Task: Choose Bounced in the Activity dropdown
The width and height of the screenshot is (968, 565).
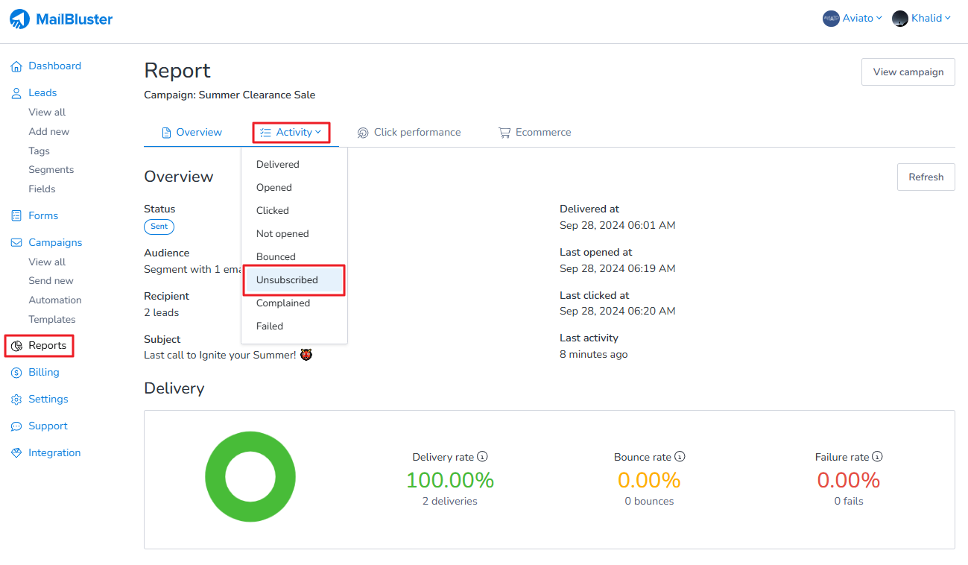Action: click(276, 257)
